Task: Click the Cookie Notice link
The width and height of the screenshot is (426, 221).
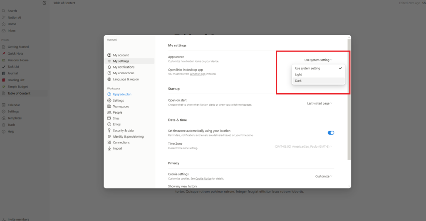Action: [203, 179]
